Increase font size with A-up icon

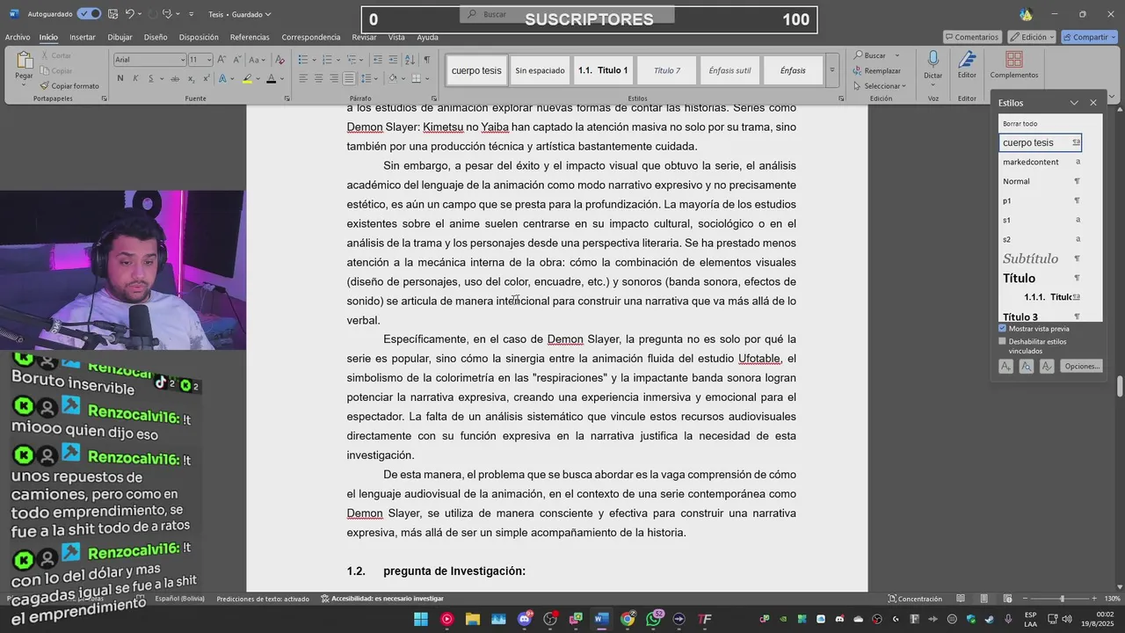[x=221, y=60]
